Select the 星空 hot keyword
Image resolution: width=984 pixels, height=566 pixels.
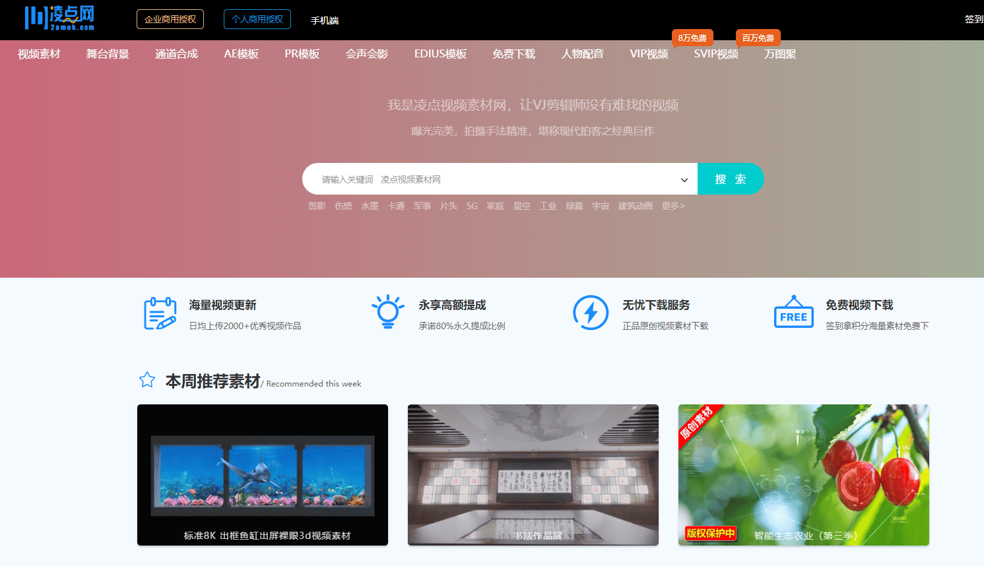click(x=522, y=206)
